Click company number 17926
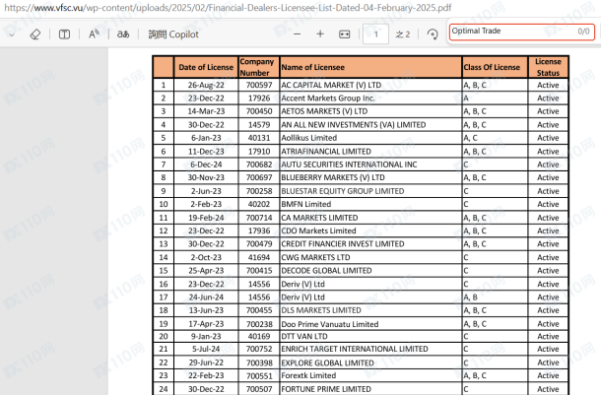This screenshot has width=601, height=395. pos(259,99)
